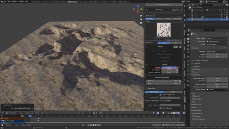Toggle camera view icon in viewport
Screen dimensions: 229x129
(141, 23)
